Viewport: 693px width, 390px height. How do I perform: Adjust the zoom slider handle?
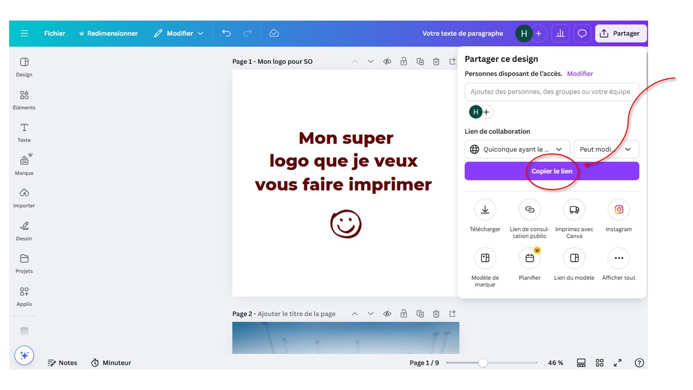483,363
